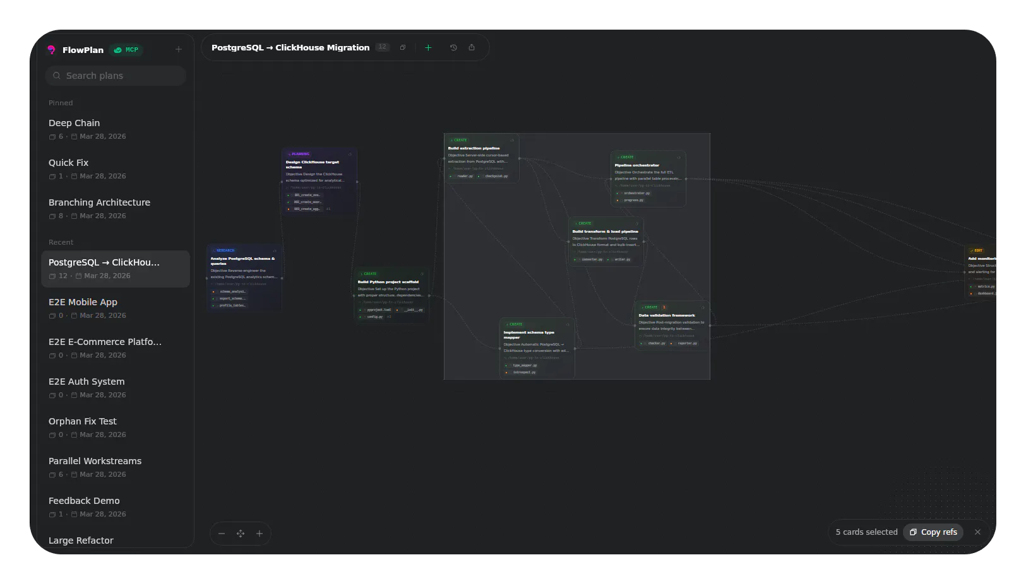Screen dimensions: 1026x584
Task: Select the Add monitoring EDIT card
Action: [981, 272]
